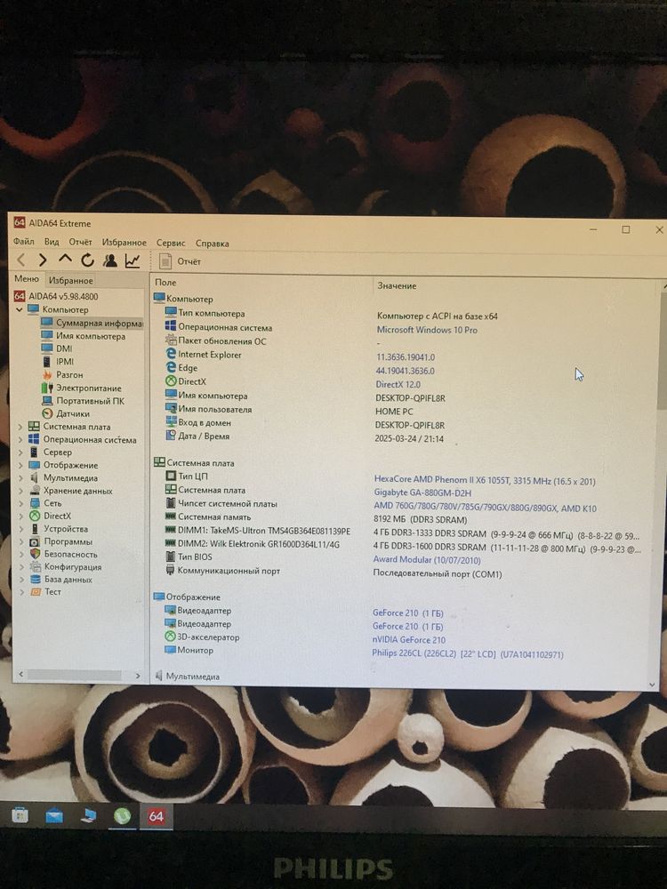Viewport: 667px width, 889px height.
Task: Open the Mail app in the taskbar
Action: pyautogui.click(x=54, y=816)
